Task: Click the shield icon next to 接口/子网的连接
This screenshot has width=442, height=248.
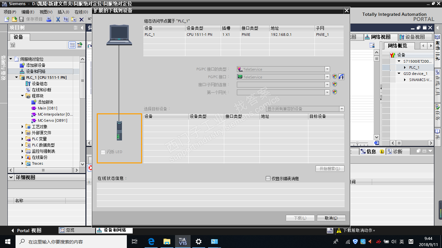Action: [x=335, y=85]
